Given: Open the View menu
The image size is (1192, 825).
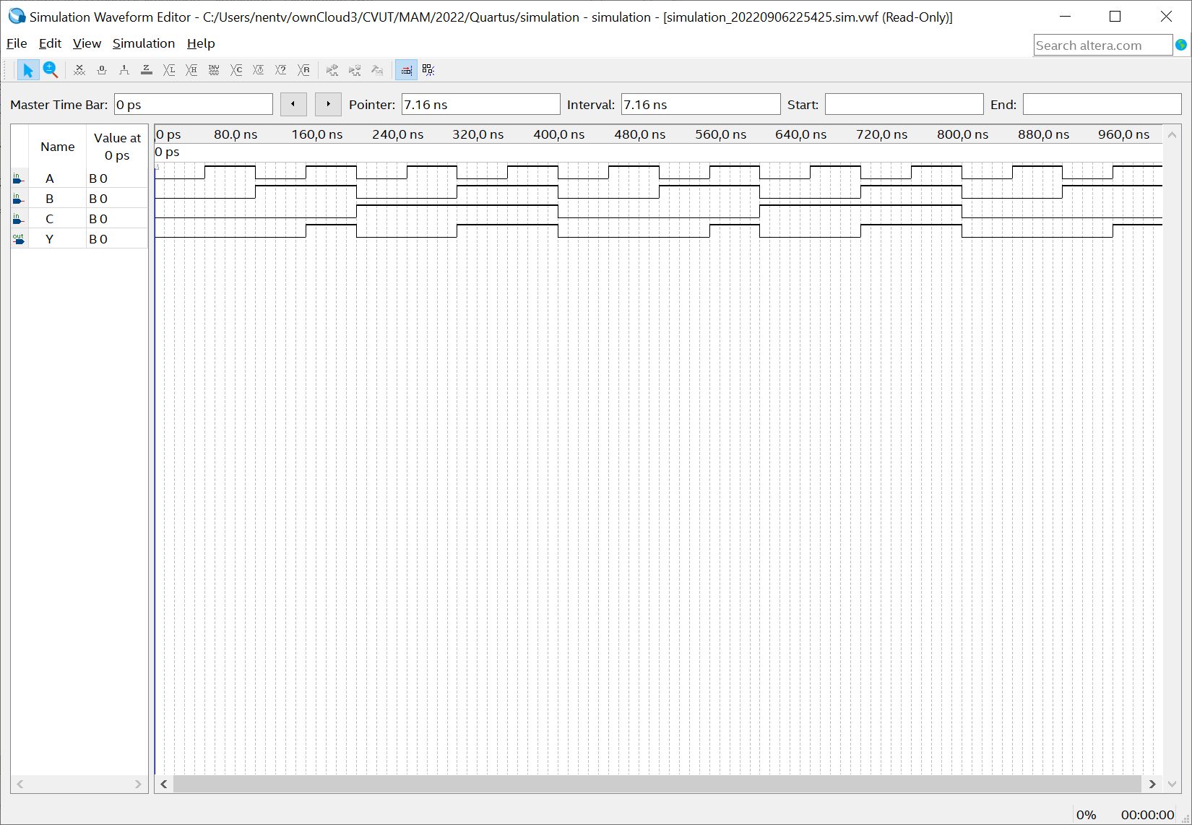Looking at the screenshot, I should [x=87, y=43].
